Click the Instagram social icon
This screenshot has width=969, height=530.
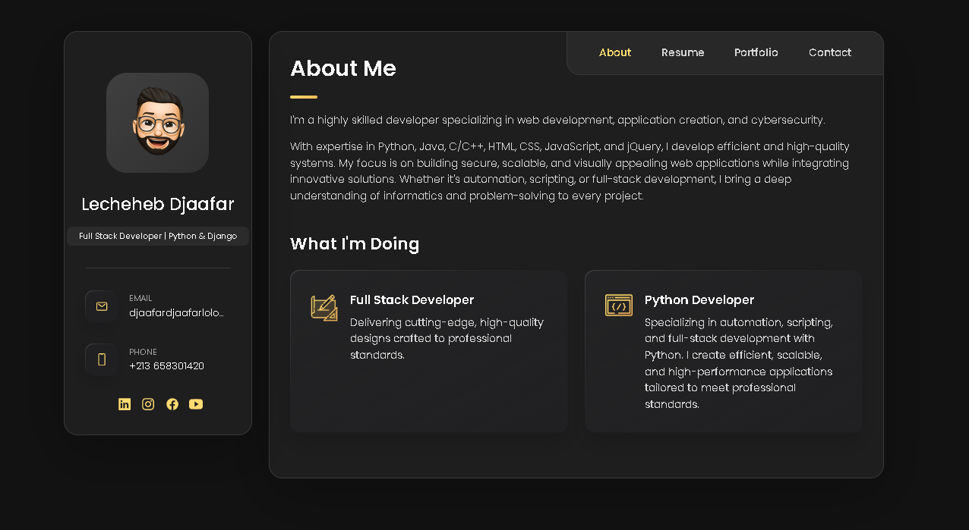(148, 404)
